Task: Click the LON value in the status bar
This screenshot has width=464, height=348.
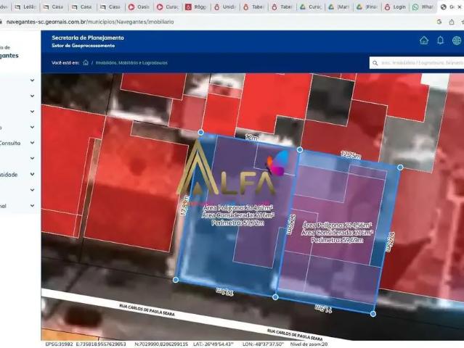Action: [x=263, y=344]
